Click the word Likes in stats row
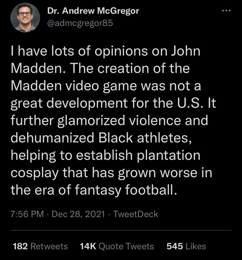This screenshot has height=260, width=242. click(196, 246)
